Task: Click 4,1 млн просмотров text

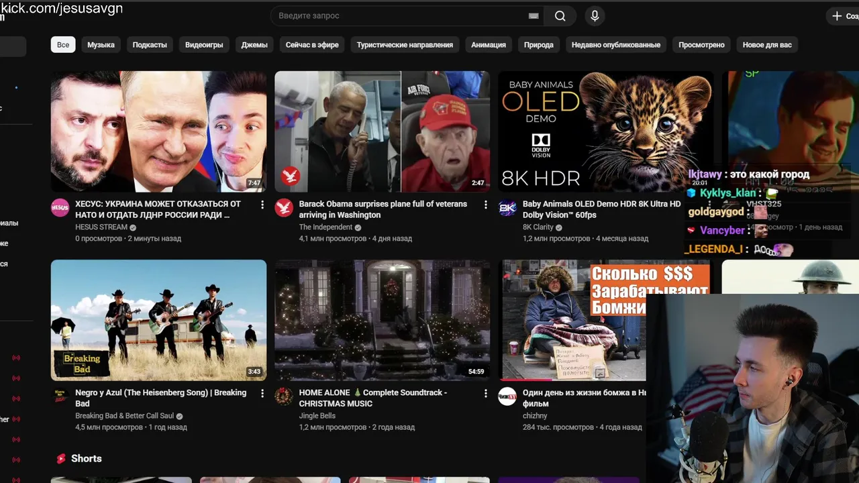Action: (x=332, y=239)
